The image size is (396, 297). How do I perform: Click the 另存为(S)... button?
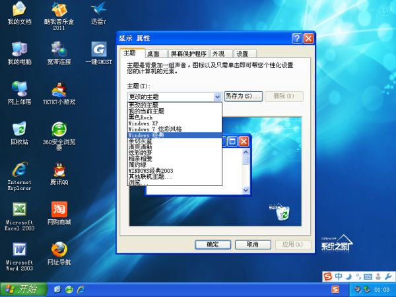[x=244, y=96]
